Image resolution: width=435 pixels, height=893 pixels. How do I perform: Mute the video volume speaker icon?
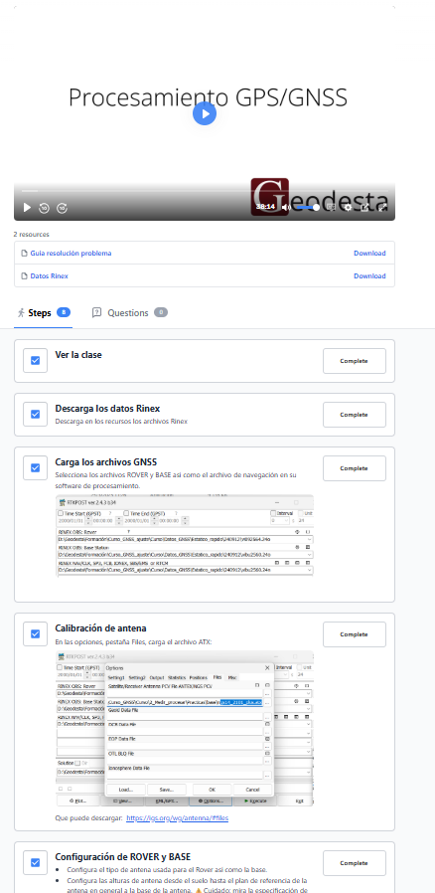click(x=286, y=207)
